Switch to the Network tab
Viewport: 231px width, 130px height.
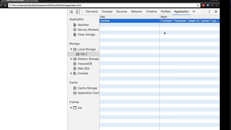click(136, 12)
